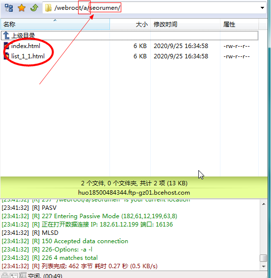Image resolution: width=271 pixels, height=278 pixels.
Task: Click the log window icon in status bar
Action: click(x=23, y=275)
